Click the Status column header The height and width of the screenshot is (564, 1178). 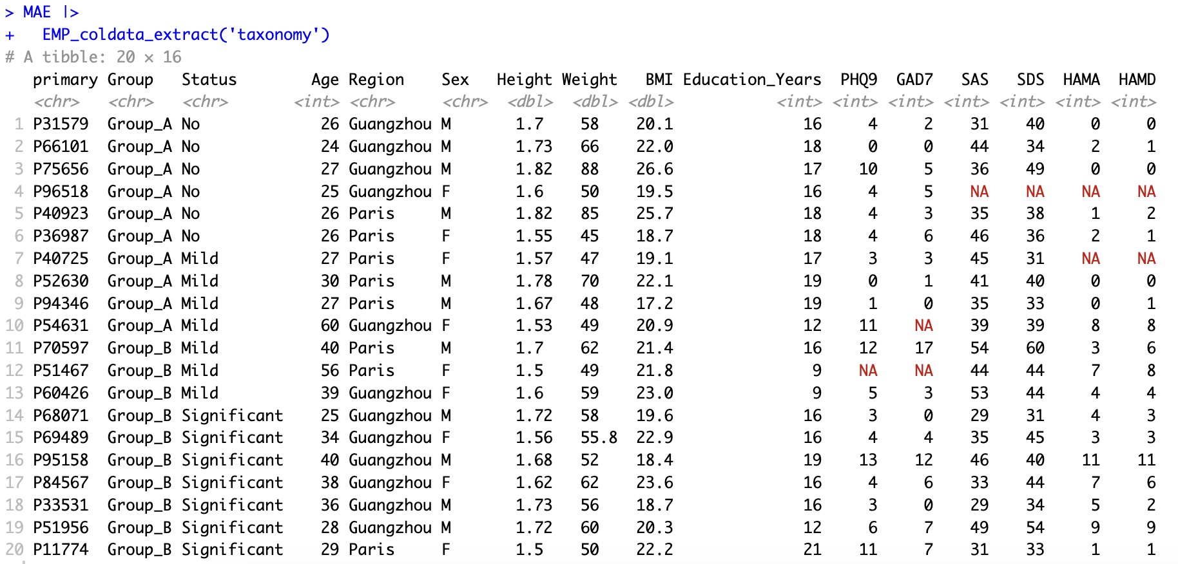[209, 80]
